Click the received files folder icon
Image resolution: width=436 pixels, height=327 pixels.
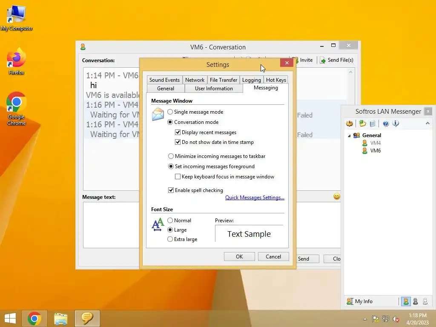(x=362, y=123)
